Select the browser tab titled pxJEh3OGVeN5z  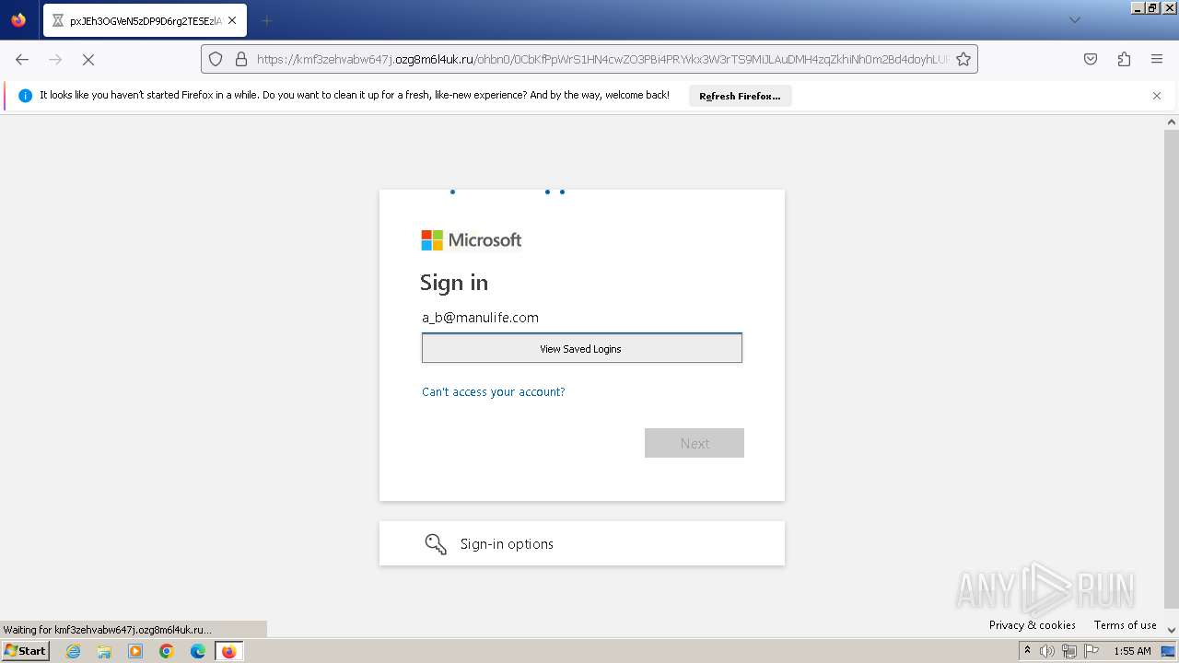[x=145, y=20]
